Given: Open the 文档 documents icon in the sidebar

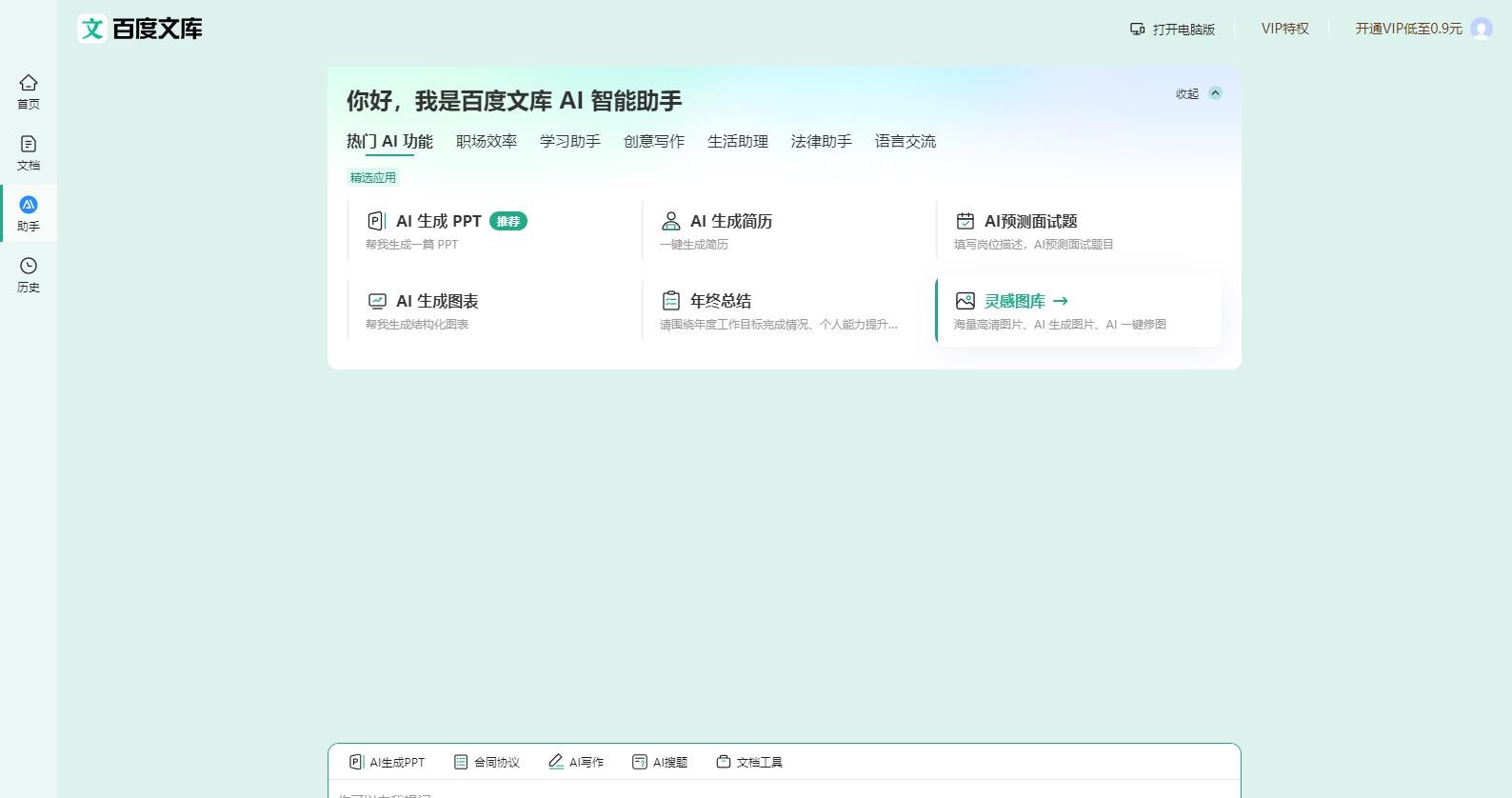Looking at the screenshot, I should pos(29,144).
